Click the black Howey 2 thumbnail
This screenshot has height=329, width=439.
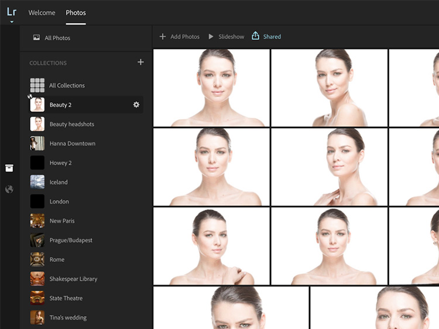pyautogui.click(x=37, y=162)
